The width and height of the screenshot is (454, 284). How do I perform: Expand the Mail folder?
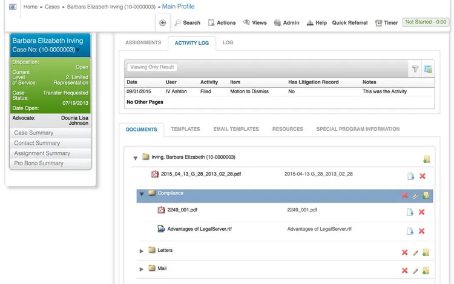[x=142, y=269]
